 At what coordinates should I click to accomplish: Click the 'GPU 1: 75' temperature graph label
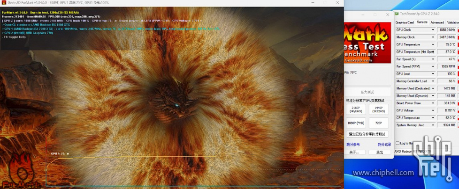[60, 154]
